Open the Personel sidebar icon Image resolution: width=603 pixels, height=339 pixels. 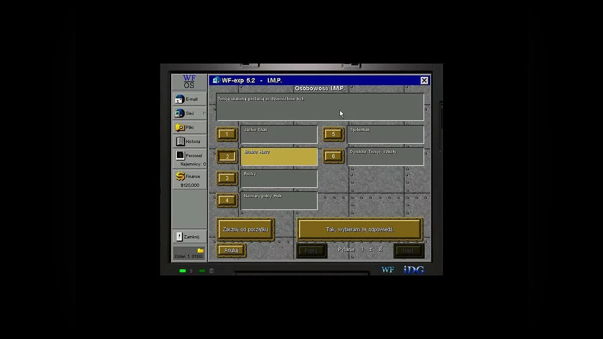tap(180, 156)
